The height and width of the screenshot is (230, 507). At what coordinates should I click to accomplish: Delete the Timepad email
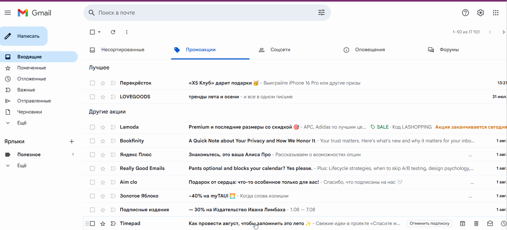pos(476,223)
